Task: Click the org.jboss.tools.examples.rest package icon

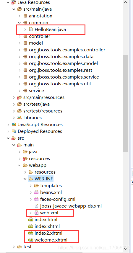Action: (x=25, y=70)
